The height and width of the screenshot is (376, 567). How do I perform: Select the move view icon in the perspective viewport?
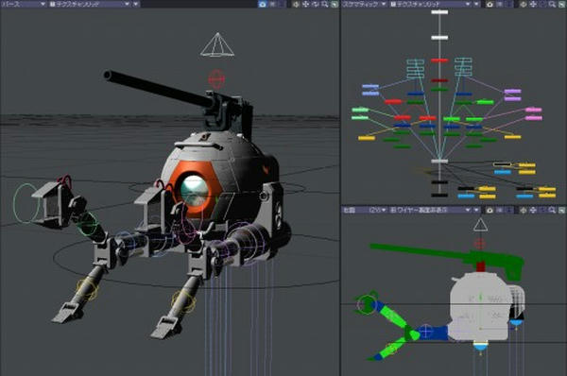305,4
